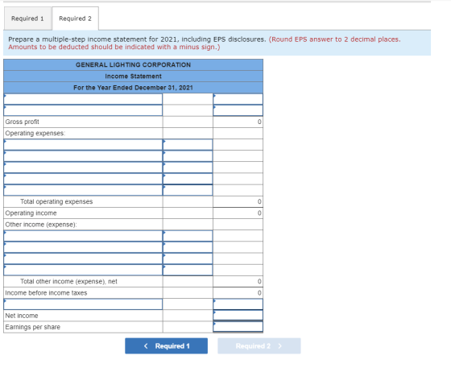Open label dropdown below Income before income taxes

click(x=83, y=304)
